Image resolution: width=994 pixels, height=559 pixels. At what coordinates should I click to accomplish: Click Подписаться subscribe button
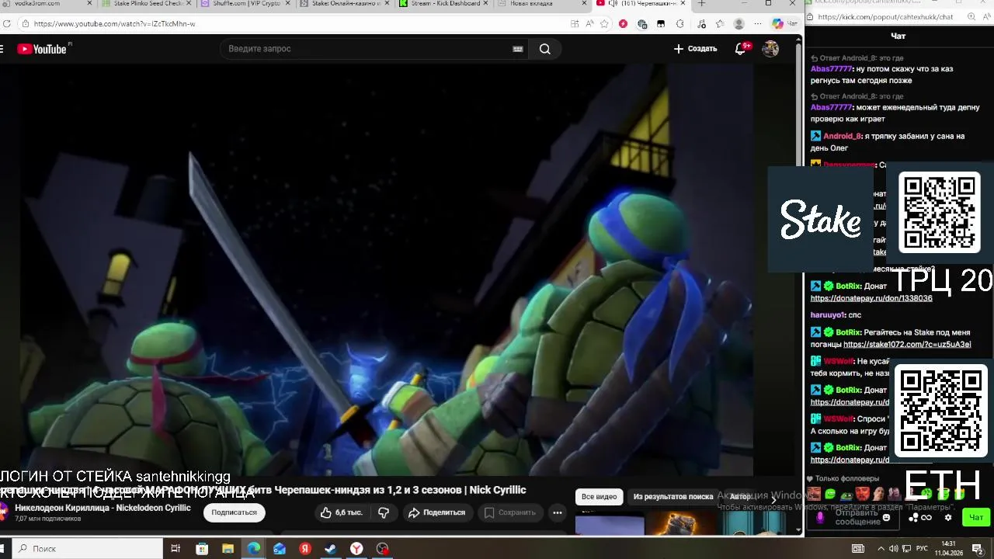(x=234, y=512)
